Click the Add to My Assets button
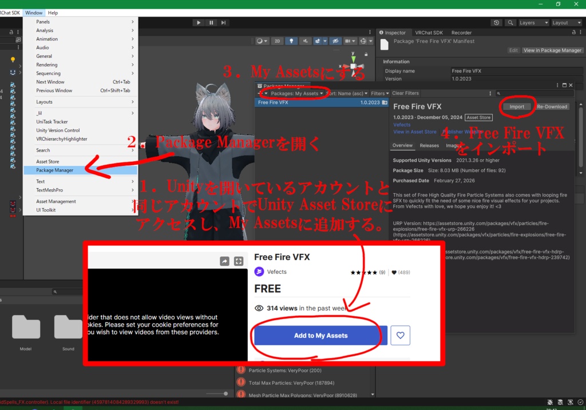The width and height of the screenshot is (586, 410). pyautogui.click(x=320, y=335)
